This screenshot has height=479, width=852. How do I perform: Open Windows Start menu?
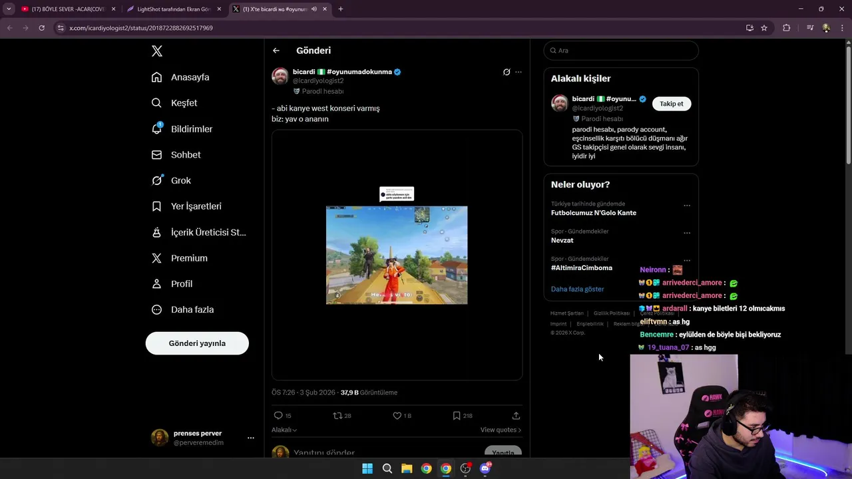click(367, 468)
